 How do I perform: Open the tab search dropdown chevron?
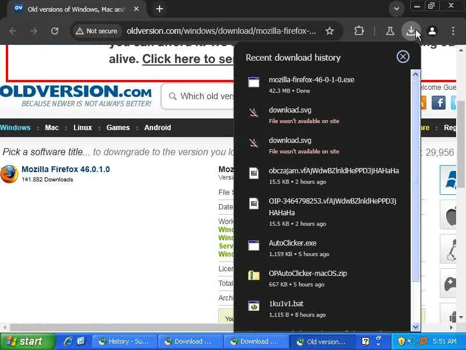click(x=397, y=9)
